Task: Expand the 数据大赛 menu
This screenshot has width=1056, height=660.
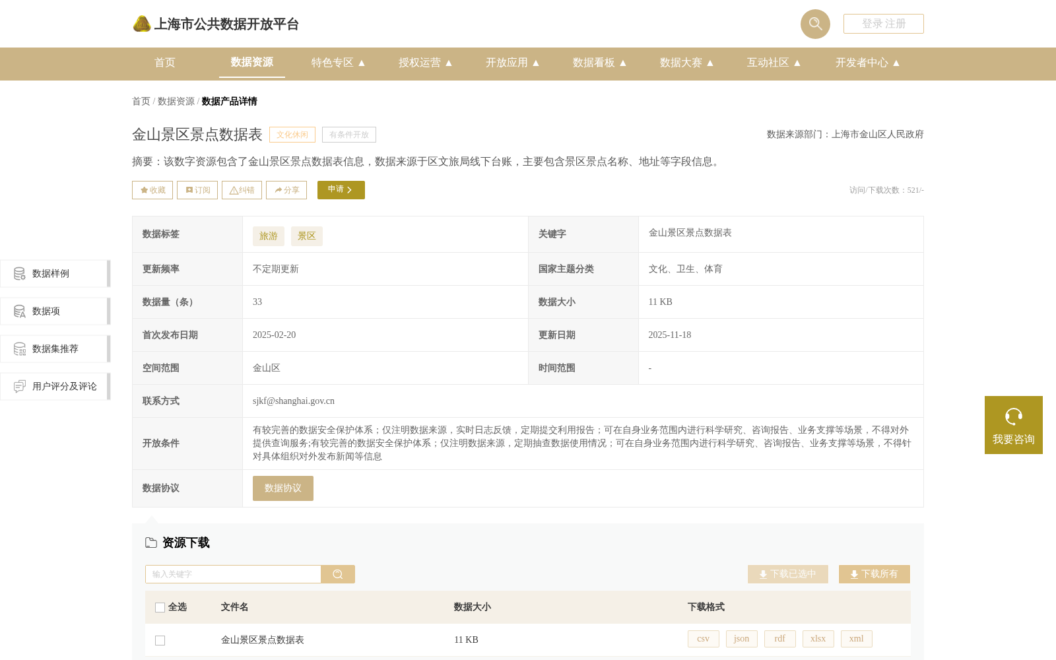Action: 687,63
